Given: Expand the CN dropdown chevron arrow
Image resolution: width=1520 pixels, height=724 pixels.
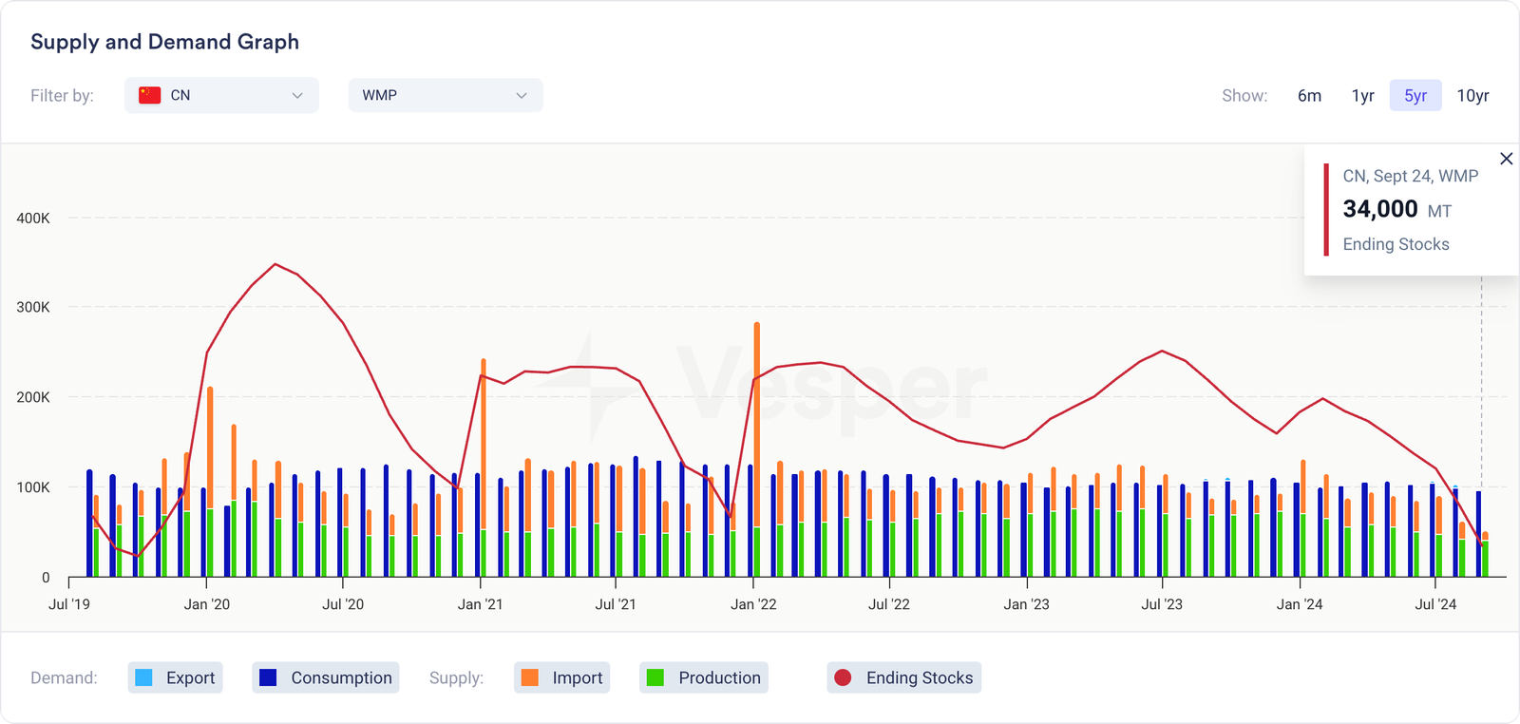Looking at the screenshot, I should (297, 95).
